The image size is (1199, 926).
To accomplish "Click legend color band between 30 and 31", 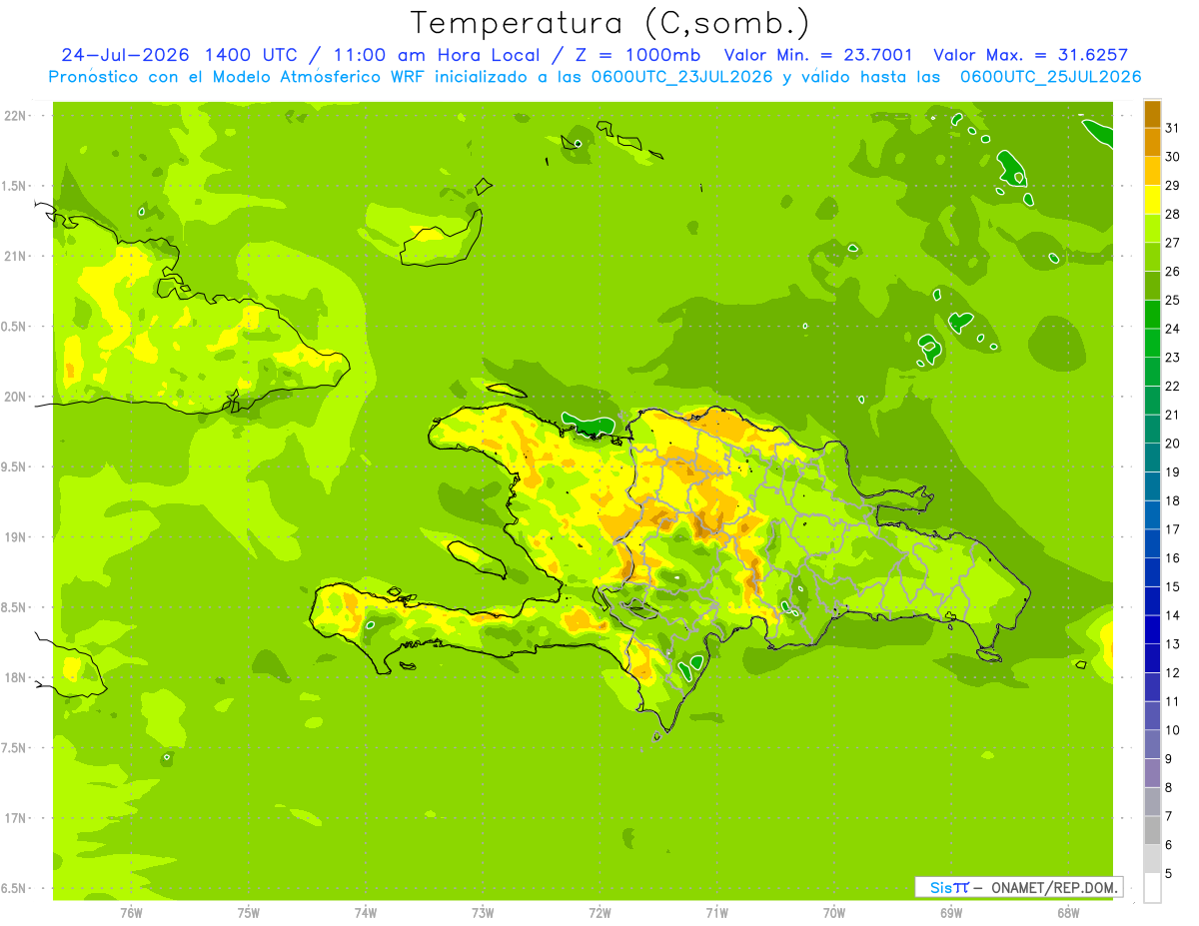I will [1152, 143].
